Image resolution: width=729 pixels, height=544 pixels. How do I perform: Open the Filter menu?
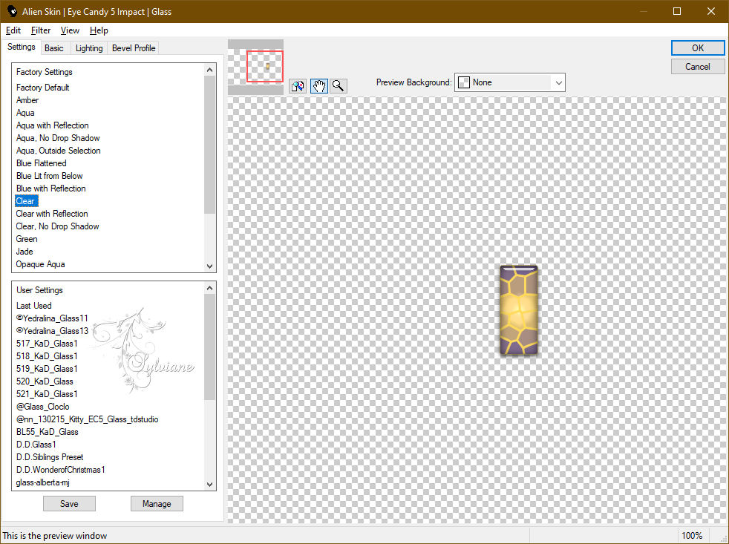[x=41, y=30]
